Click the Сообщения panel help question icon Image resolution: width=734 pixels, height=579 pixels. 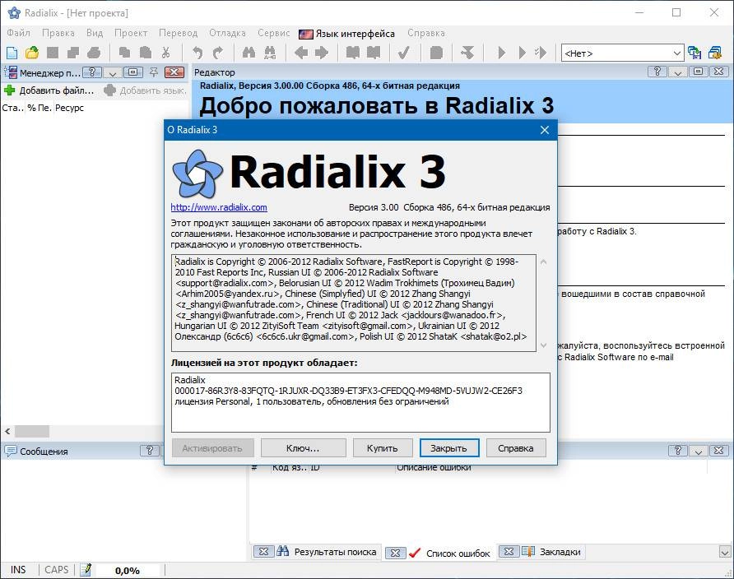149,451
